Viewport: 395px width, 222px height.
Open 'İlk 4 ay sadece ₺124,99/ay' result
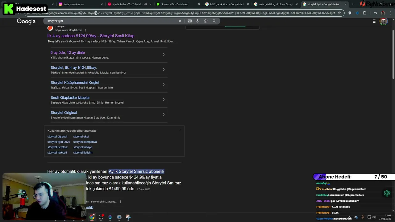coord(91,36)
